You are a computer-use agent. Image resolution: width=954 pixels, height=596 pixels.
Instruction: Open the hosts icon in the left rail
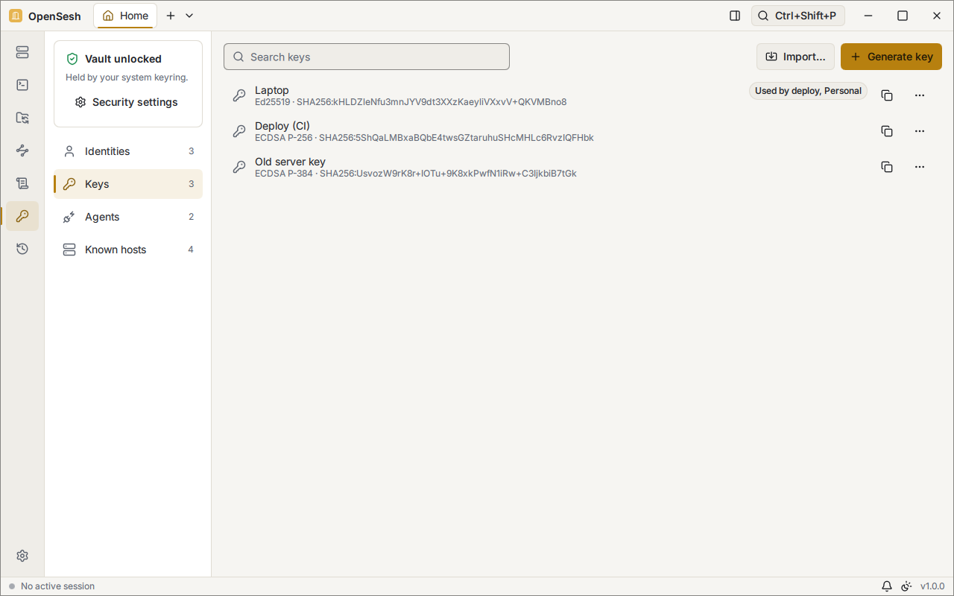[x=22, y=52]
